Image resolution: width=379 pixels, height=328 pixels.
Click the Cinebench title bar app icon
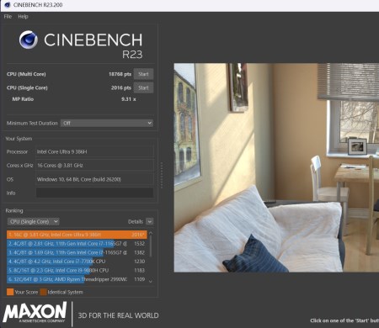point(8,5)
